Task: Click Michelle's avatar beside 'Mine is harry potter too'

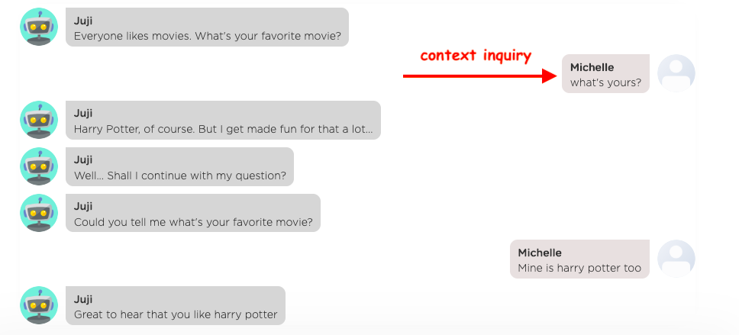Action: (676, 259)
